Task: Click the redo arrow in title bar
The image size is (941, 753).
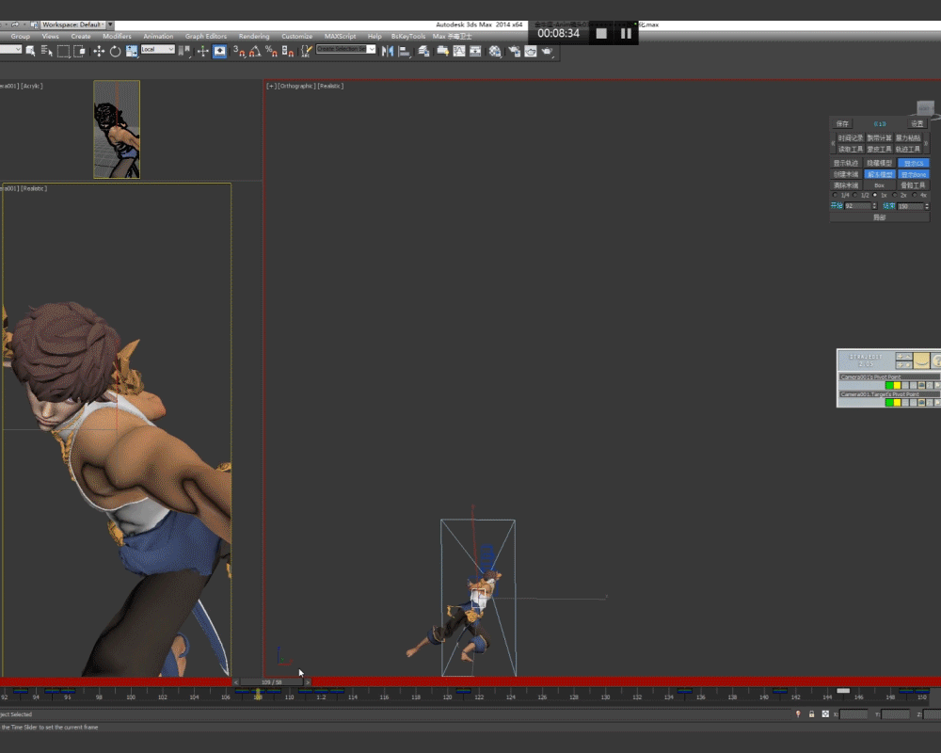Action: point(15,24)
